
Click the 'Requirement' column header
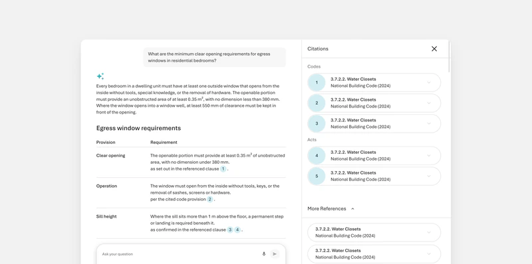click(x=164, y=143)
